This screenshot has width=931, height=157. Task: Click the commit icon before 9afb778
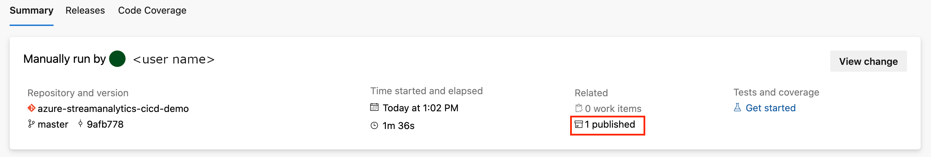point(80,124)
